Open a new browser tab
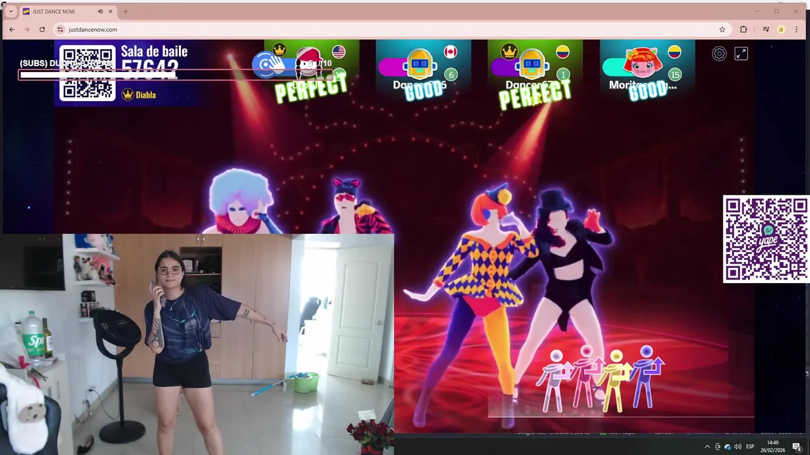 [125, 11]
